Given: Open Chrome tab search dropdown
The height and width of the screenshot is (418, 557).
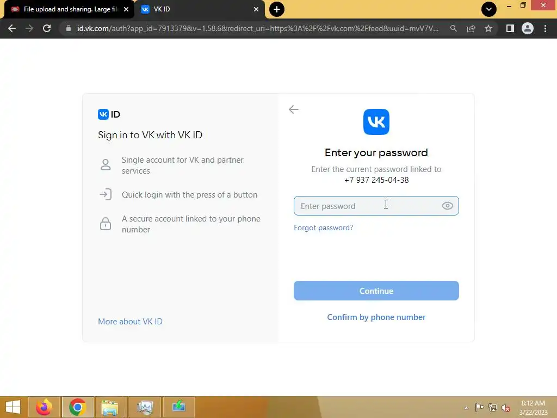Looking at the screenshot, I should [x=489, y=9].
